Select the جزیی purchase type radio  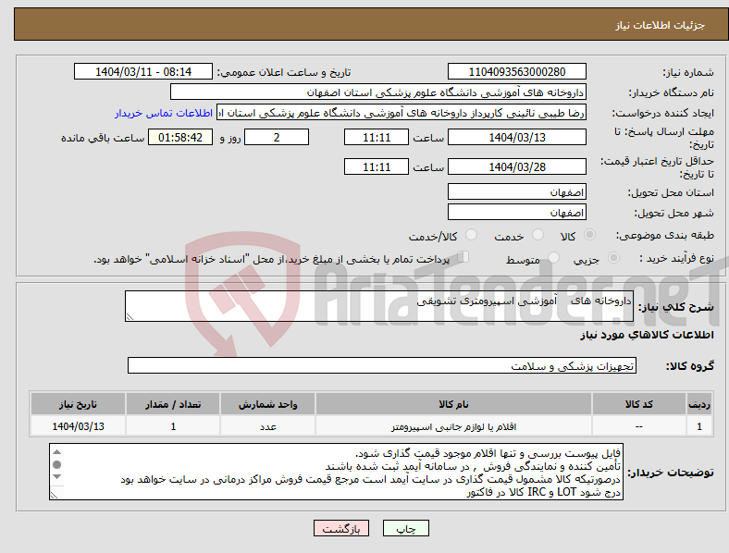pyautogui.click(x=613, y=258)
